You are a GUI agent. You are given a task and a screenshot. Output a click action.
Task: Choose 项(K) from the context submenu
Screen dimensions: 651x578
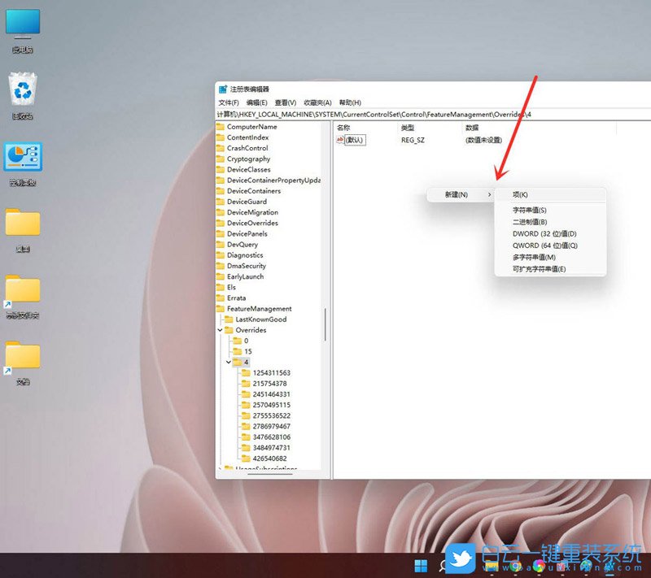coord(520,195)
